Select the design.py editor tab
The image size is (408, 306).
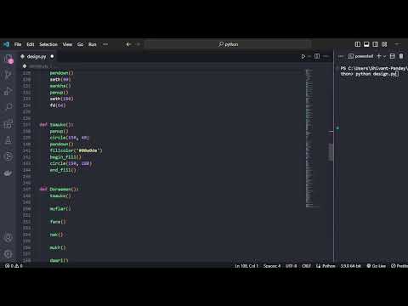point(37,56)
